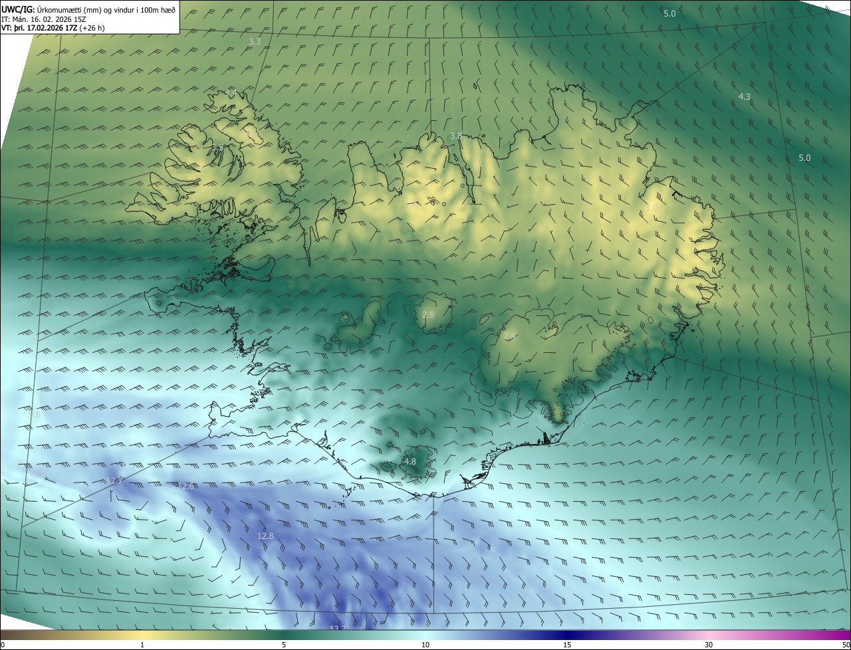851x650 pixels.
Task: Click the 13.7 value label above the color bar
Action: (338, 627)
